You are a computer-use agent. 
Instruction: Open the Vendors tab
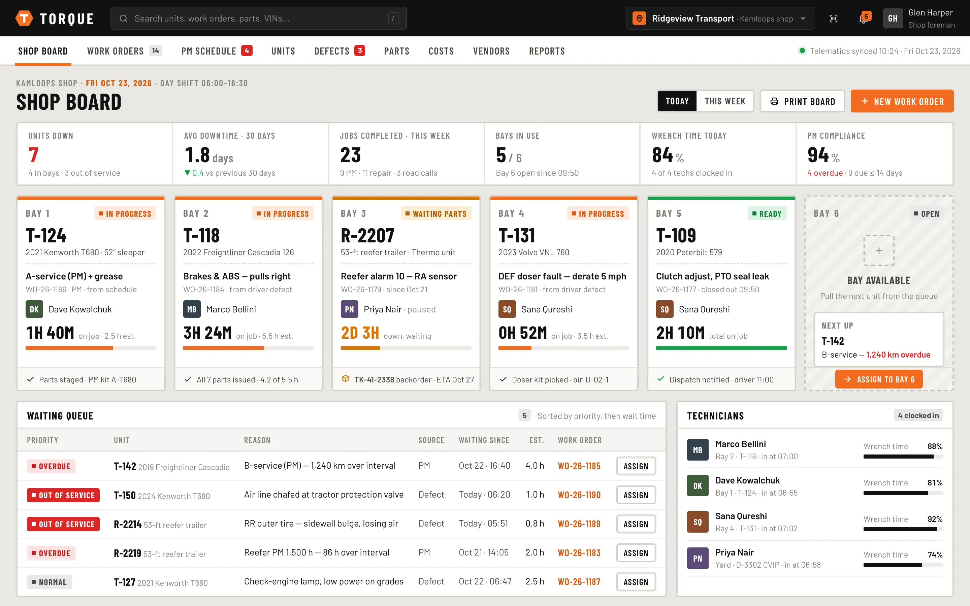[x=491, y=51]
